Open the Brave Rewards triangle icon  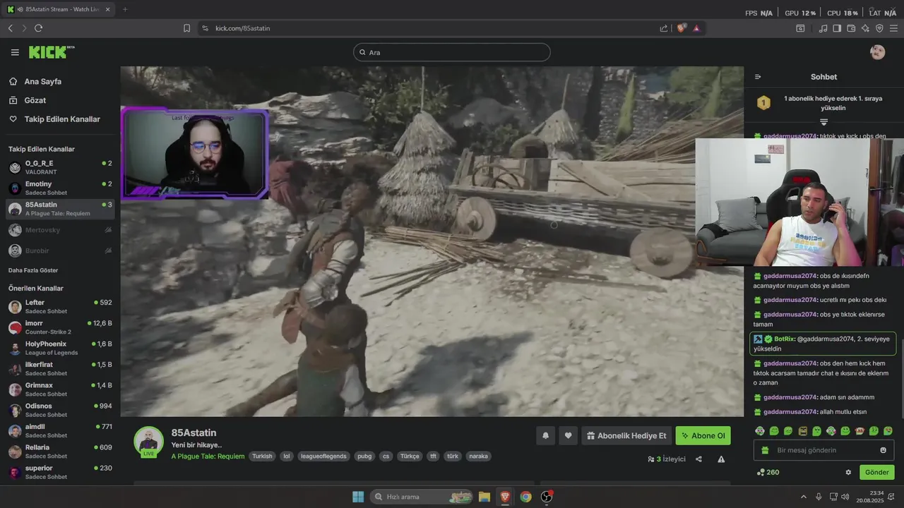(x=696, y=28)
